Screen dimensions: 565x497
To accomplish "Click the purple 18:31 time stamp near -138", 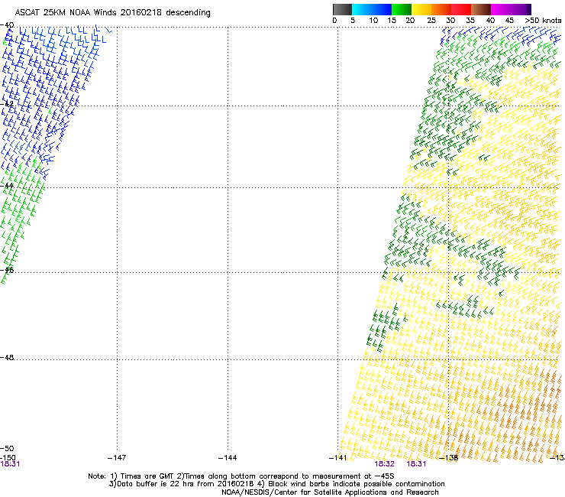I will 416,464.
